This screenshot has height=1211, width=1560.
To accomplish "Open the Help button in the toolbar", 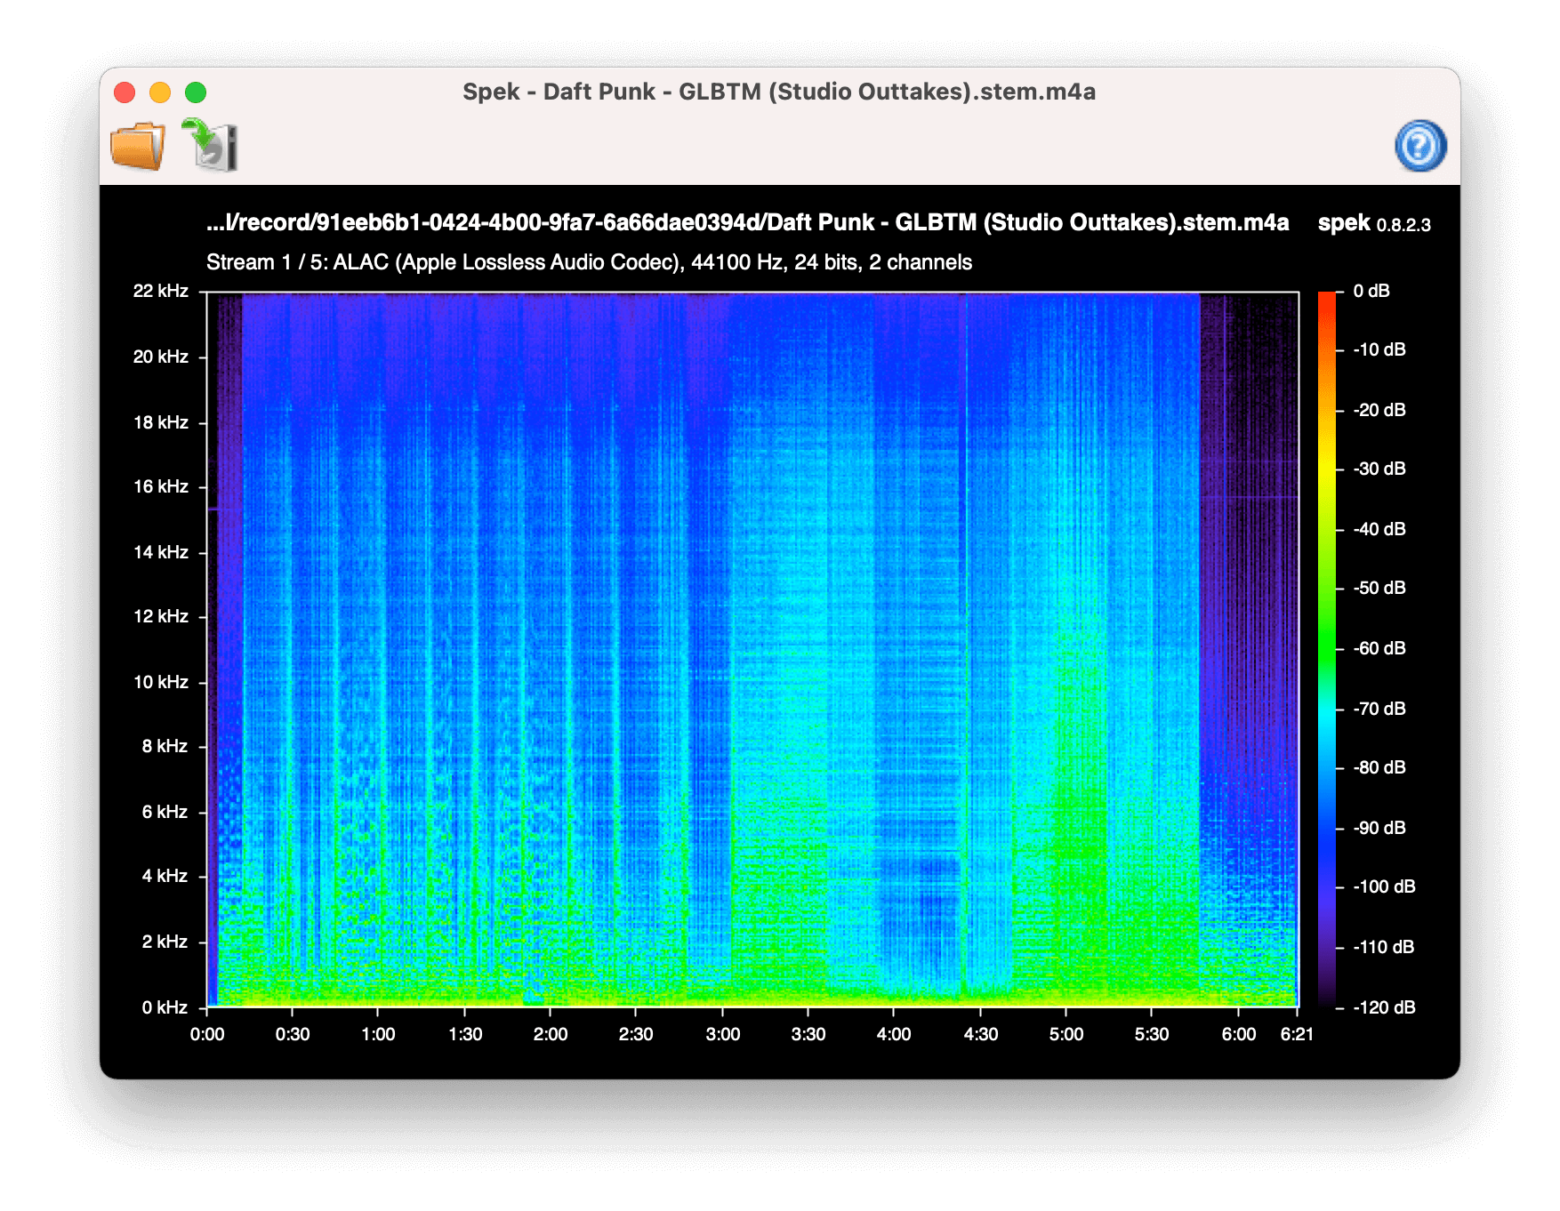I will pyautogui.click(x=1420, y=146).
